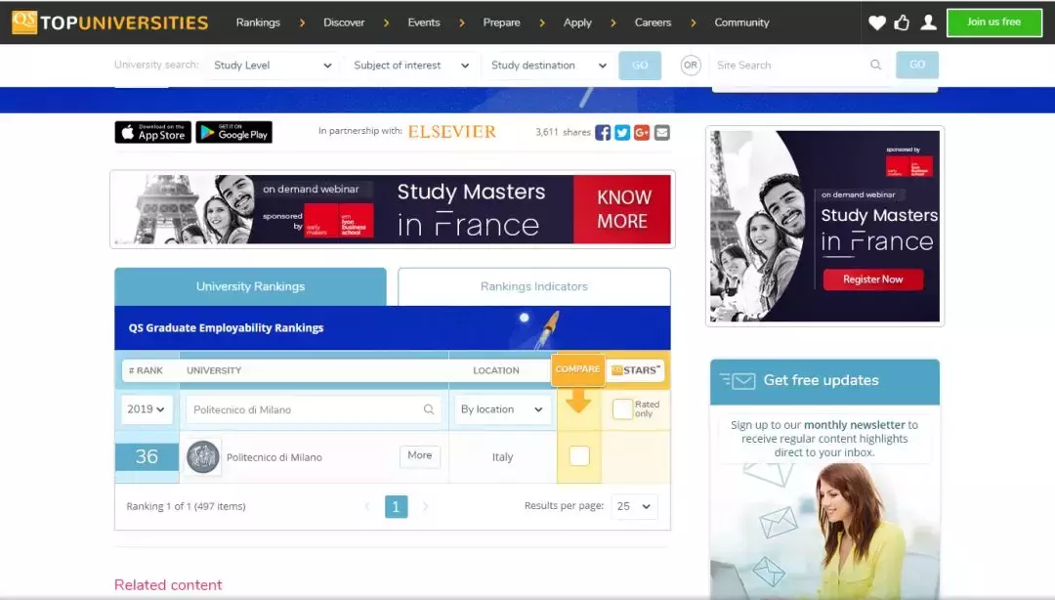Click the 3,611 shares counter
Image resolution: width=1055 pixels, height=600 pixels.
pyautogui.click(x=564, y=132)
